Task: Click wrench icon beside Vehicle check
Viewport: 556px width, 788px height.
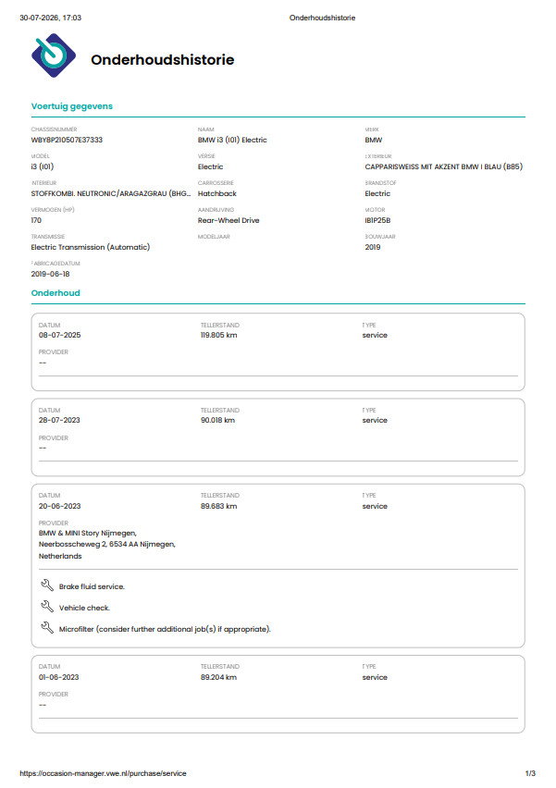Action: pos(47,607)
